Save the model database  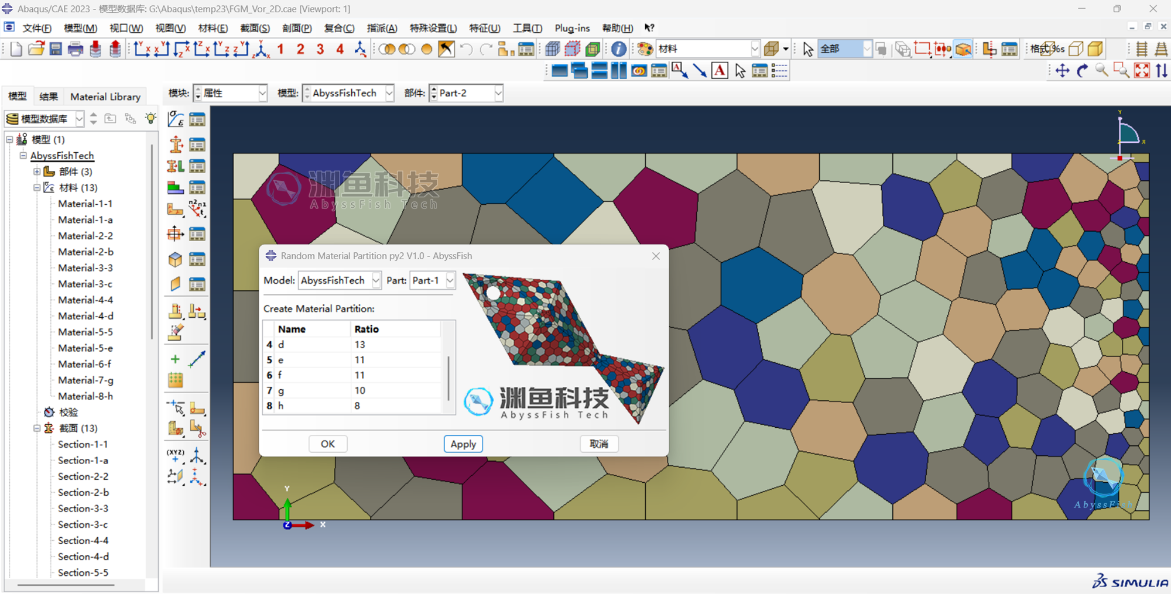tap(56, 49)
